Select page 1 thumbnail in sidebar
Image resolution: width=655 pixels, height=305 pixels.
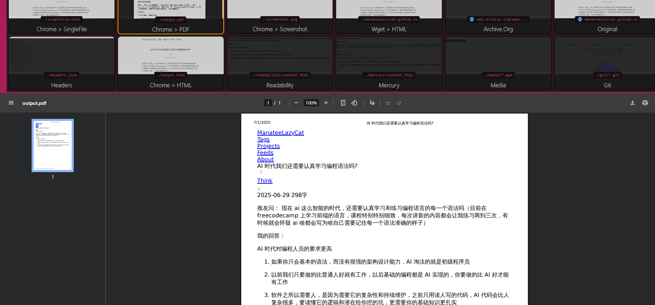[53, 145]
